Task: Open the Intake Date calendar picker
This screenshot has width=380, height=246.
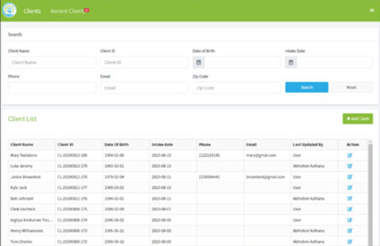Action: pyautogui.click(x=291, y=63)
